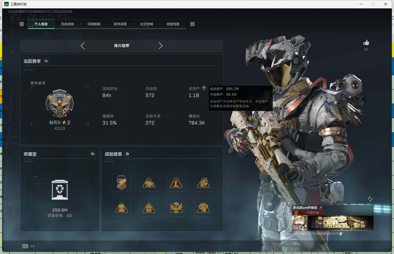Open the 信誉档案 tab
Viewport: 394px width, 254px height.
[x=173, y=24]
